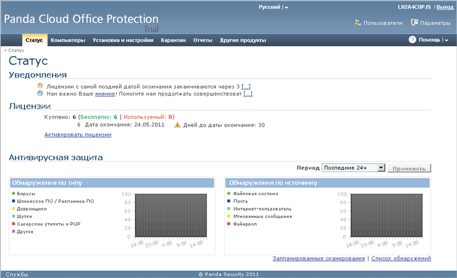The height and width of the screenshot is (278, 457).
Task: Open the Другие продукты tab
Action: pos(243,40)
